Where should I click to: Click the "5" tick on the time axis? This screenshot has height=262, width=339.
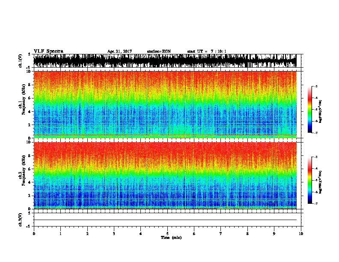point(167,234)
